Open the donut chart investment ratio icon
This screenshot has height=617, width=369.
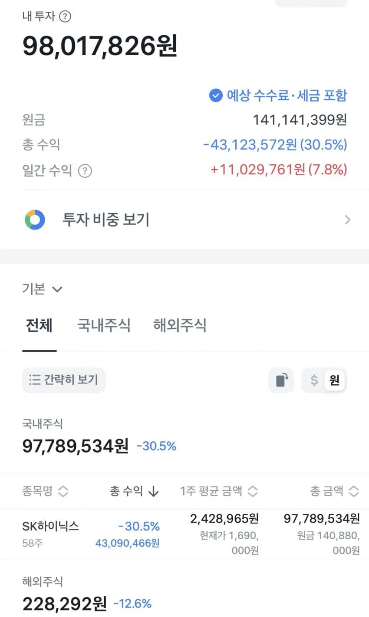coord(35,220)
